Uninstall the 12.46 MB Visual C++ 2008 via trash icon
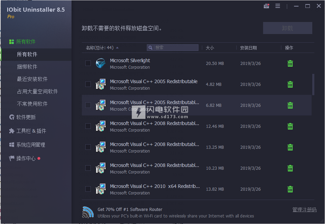Viewport: 325px width, 224px height. (290, 126)
